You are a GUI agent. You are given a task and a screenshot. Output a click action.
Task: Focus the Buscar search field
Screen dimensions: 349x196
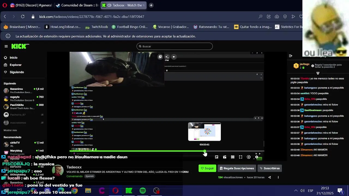[x=174, y=46]
